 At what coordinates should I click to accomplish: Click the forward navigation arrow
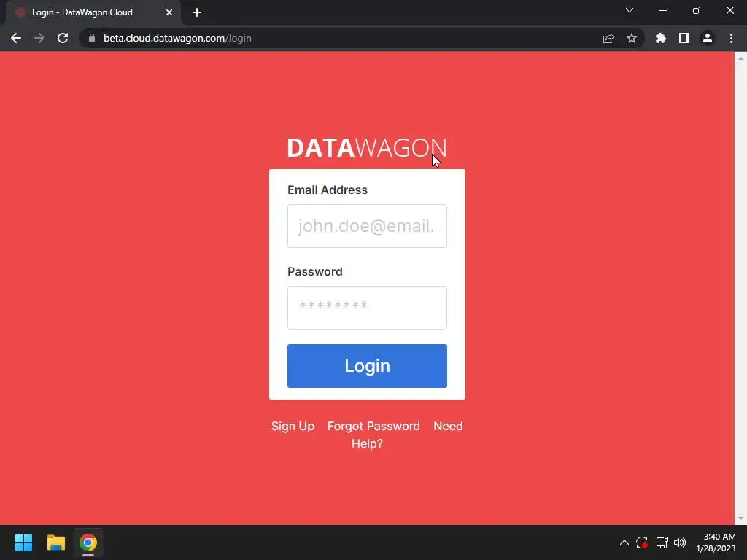pos(39,38)
